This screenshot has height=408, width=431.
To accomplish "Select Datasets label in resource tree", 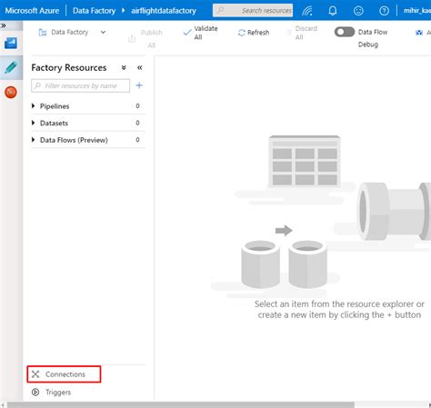I will [54, 124].
